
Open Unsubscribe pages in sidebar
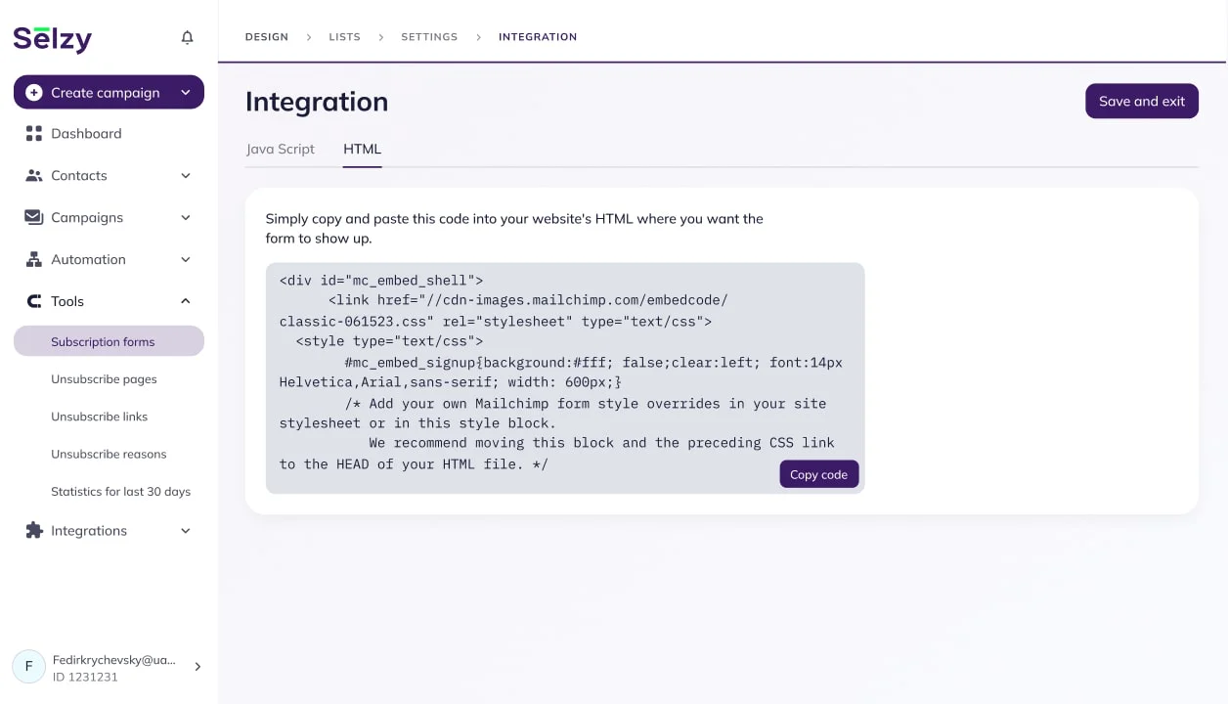tap(104, 379)
